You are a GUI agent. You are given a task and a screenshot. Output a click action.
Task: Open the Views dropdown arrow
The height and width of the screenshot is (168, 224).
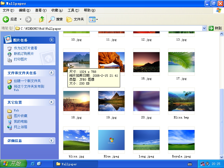pyautogui.click(x=97, y=19)
